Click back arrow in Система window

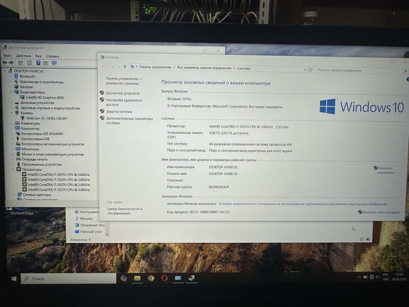(103, 67)
